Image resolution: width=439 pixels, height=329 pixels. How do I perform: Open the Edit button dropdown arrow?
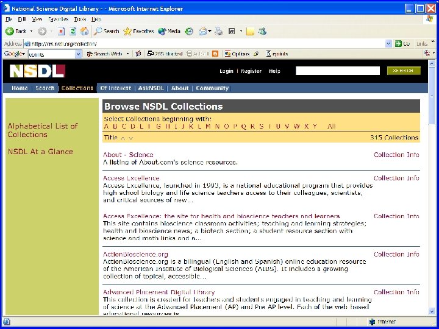point(241,31)
